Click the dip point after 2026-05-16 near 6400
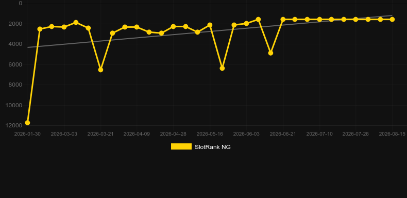This screenshot has height=198, width=407. pos(222,68)
